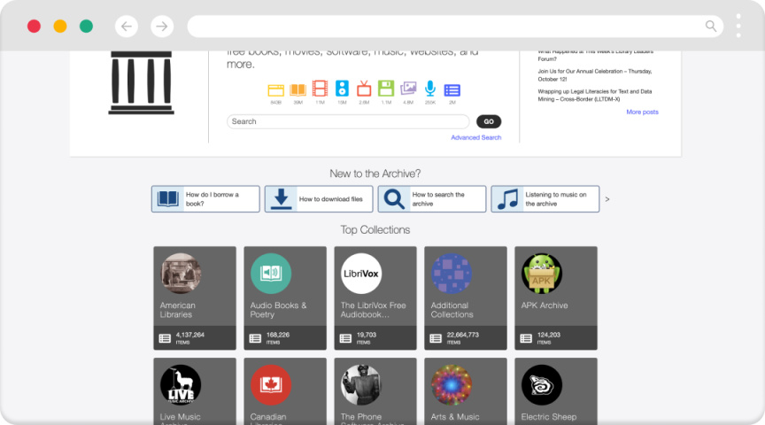Click the browser address bar

click(455, 27)
